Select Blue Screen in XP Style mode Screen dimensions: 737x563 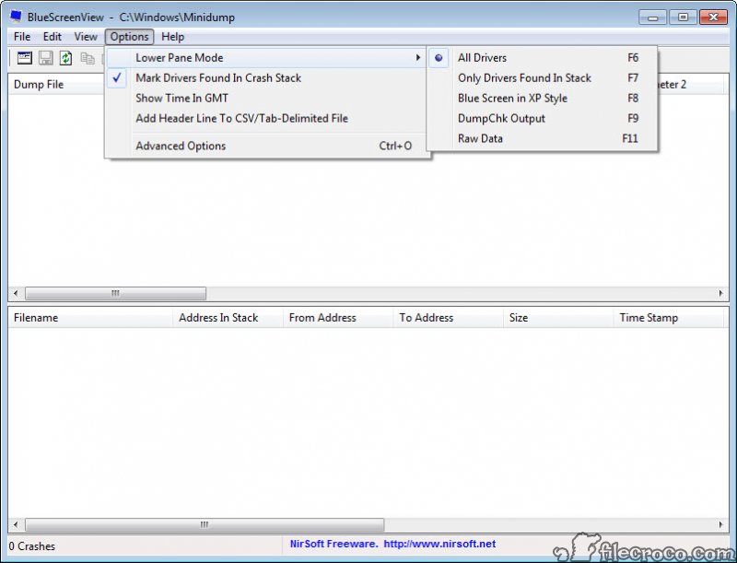click(x=542, y=99)
